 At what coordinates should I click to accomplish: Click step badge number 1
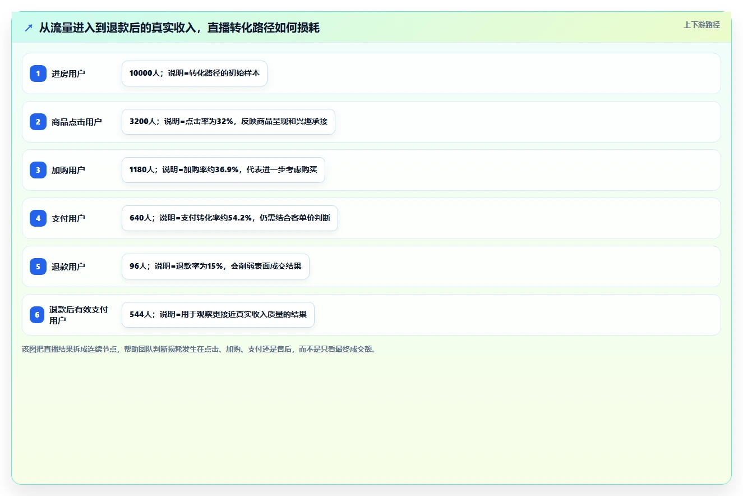[x=38, y=73]
